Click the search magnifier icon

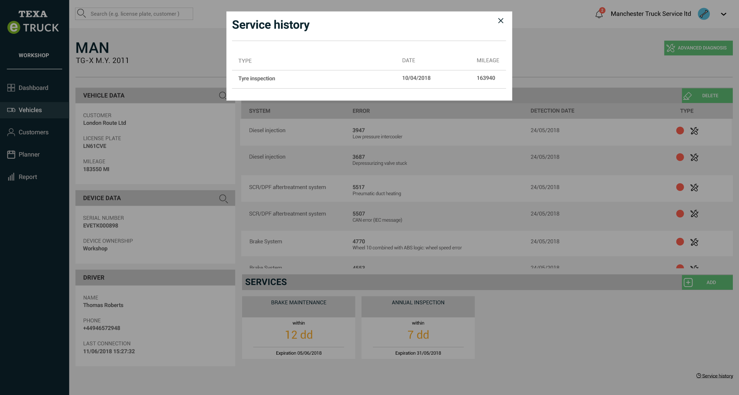tap(81, 13)
